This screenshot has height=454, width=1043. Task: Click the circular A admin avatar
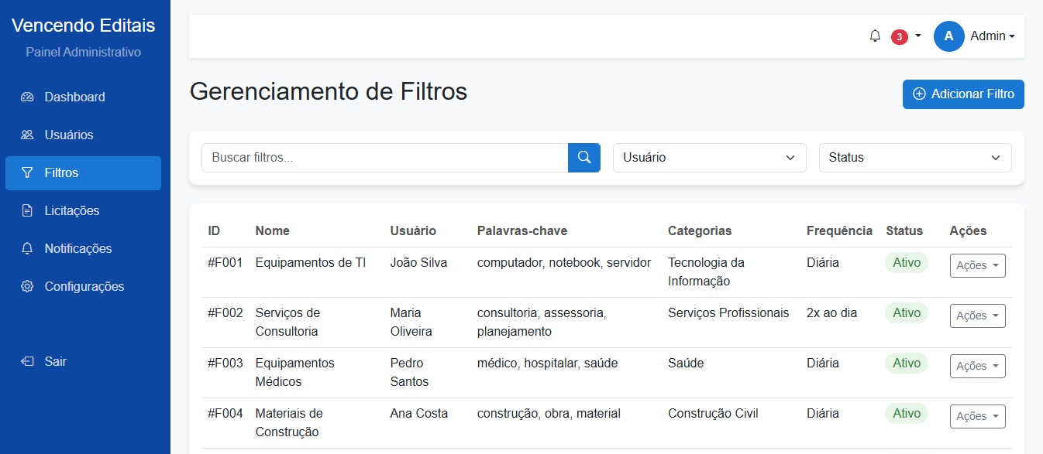click(948, 36)
